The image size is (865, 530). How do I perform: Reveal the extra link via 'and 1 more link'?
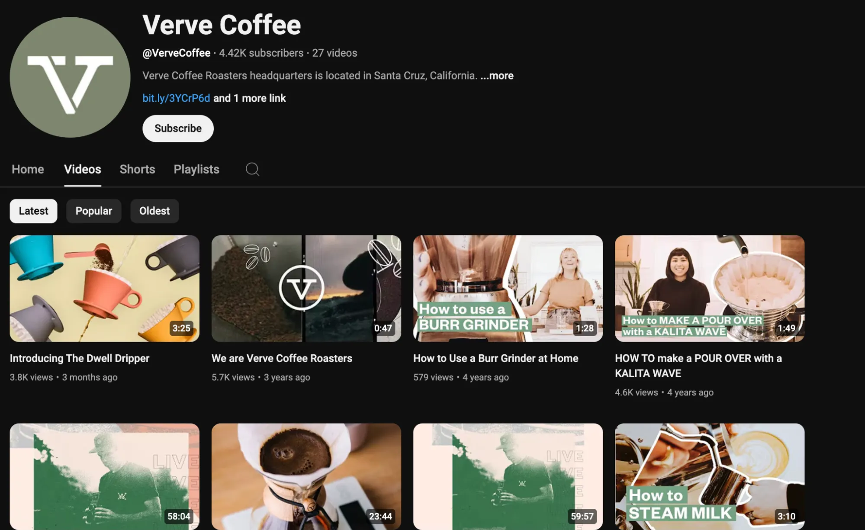(249, 98)
